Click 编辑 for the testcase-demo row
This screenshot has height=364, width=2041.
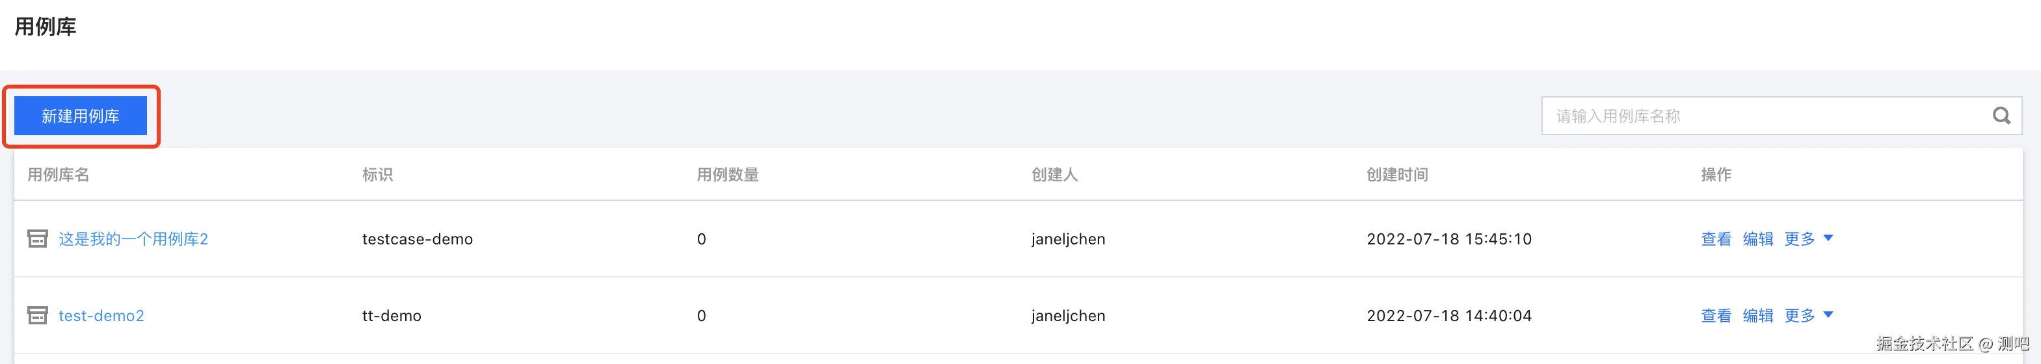click(1757, 239)
